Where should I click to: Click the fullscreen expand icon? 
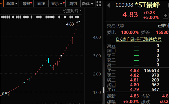tap(99, 4)
